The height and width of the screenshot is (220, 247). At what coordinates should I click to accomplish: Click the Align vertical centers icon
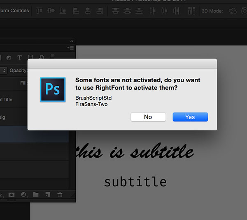point(51,11)
